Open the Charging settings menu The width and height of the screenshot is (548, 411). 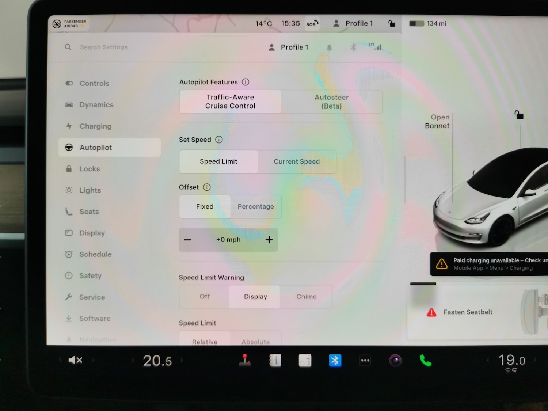pos(95,126)
